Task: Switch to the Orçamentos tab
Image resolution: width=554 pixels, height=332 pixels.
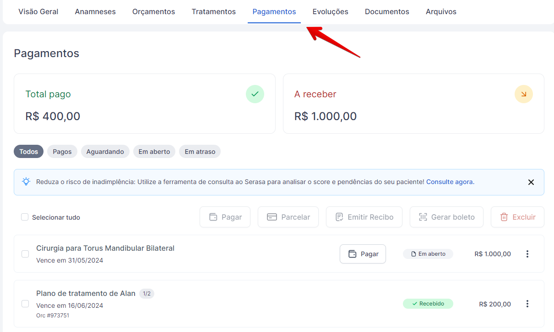Action: (153, 12)
